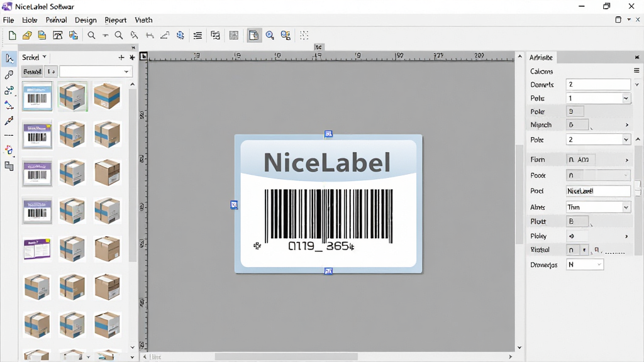Viewport: 644px width, 362px height.
Task: Open the Perival menu
Action: [x=56, y=19]
